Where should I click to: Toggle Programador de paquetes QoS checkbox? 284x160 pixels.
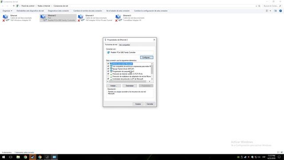108,72
